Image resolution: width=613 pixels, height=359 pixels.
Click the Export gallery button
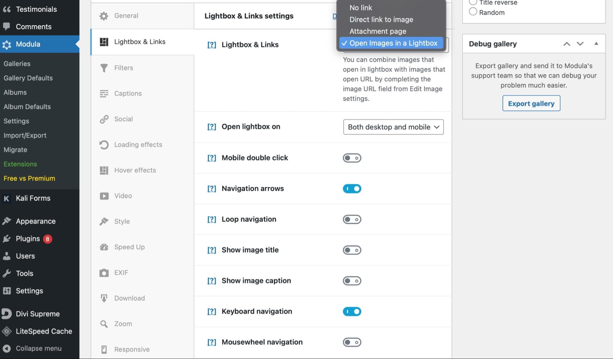[x=531, y=104]
